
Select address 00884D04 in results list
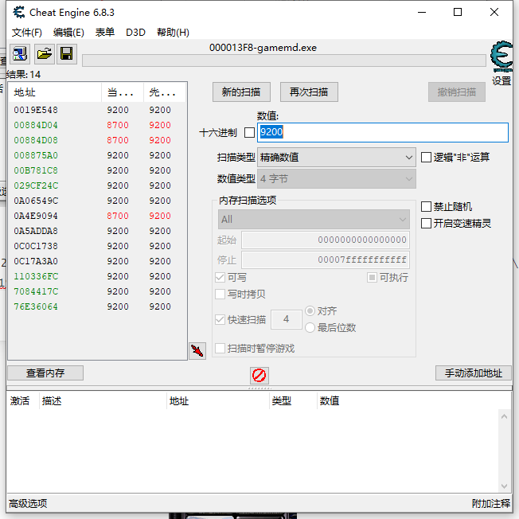pyautogui.click(x=36, y=125)
